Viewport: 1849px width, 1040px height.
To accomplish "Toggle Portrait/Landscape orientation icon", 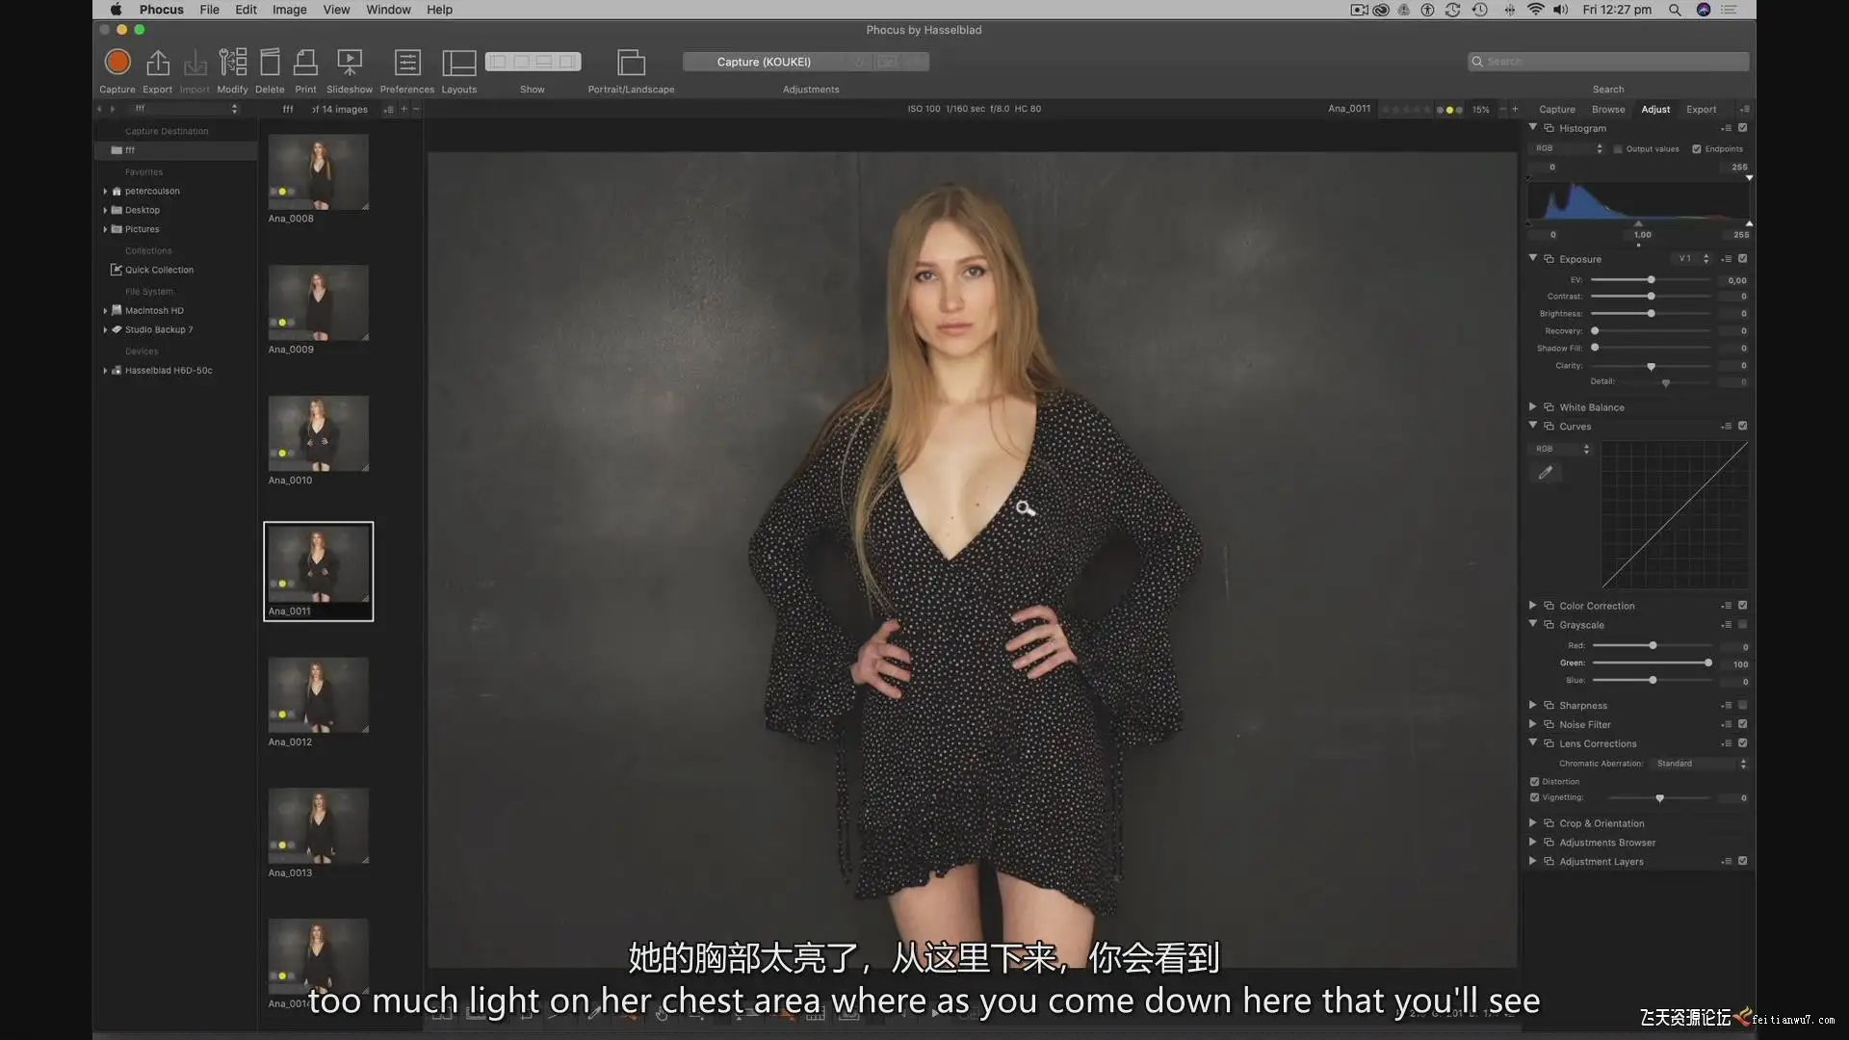I will 631,63.
